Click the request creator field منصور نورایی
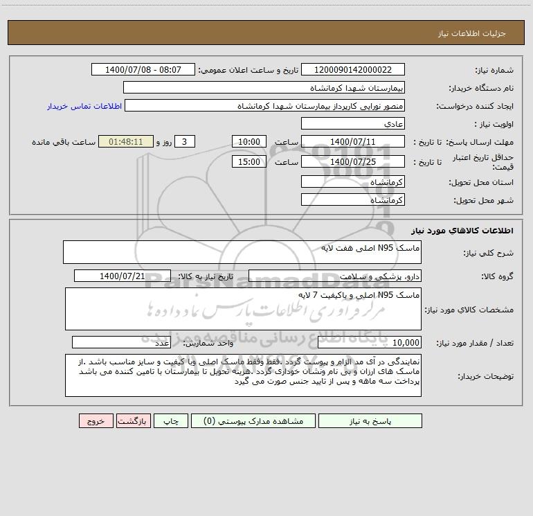This screenshot has width=533, height=516. pyautogui.click(x=265, y=106)
